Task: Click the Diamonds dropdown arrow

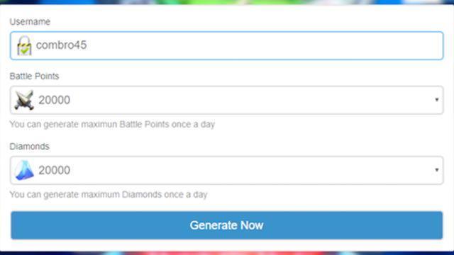Action: (437, 170)
